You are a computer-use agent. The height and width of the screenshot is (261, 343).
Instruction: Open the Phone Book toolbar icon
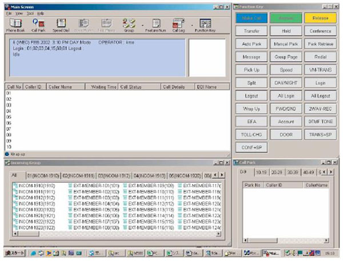(x=15, y=25)
